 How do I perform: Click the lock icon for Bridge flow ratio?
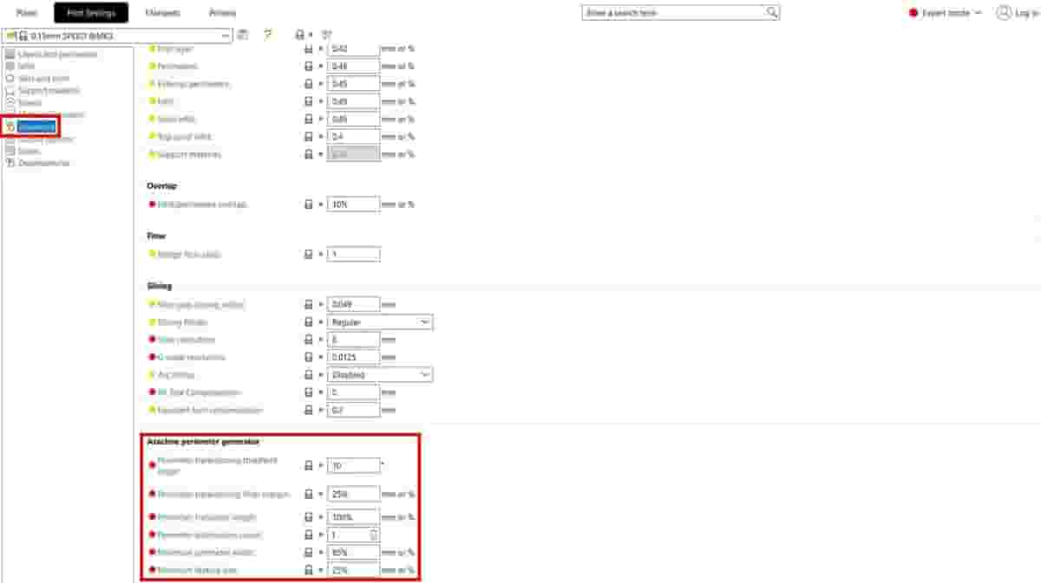pos(308,255)
